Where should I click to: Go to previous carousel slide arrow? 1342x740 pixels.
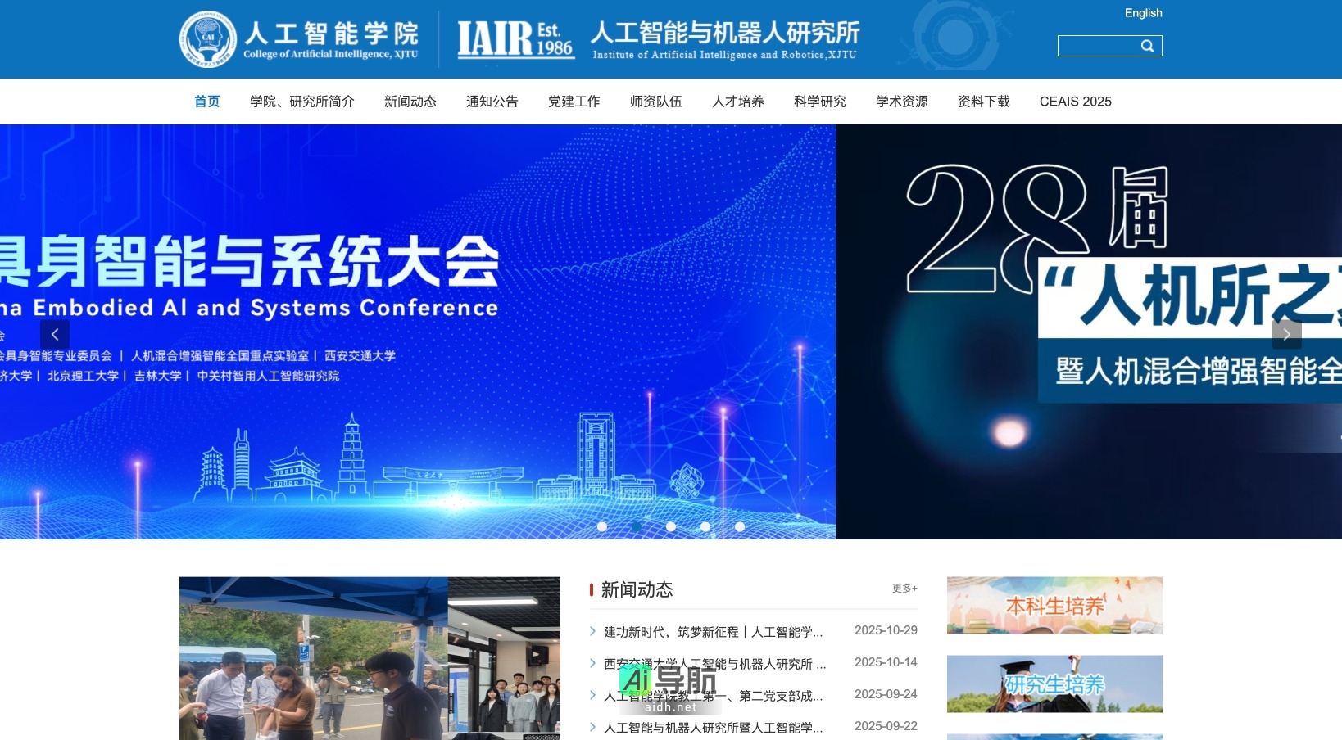tap(55, 334)
